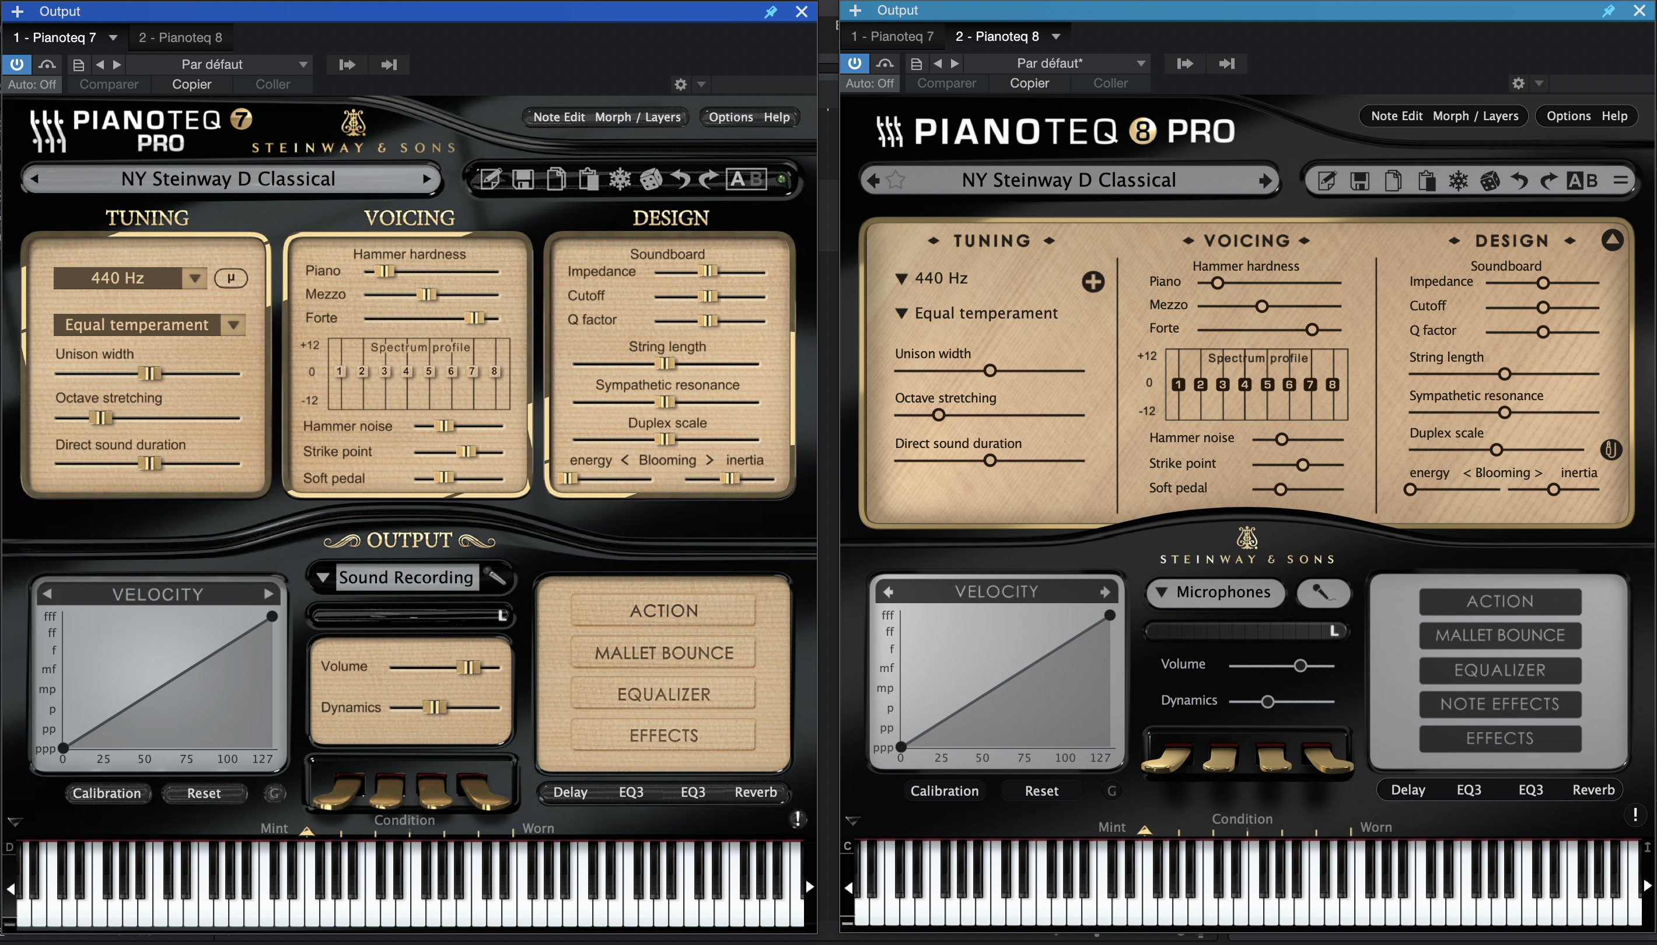This screenshot has height=945, width=1657.
Task: Toggle the window pin icon at top right
Action: click(x=1609, y=10)
